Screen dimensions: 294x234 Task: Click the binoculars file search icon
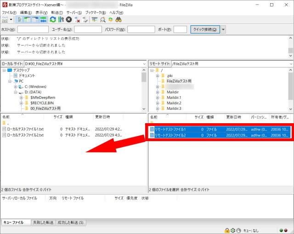point(118,19)
